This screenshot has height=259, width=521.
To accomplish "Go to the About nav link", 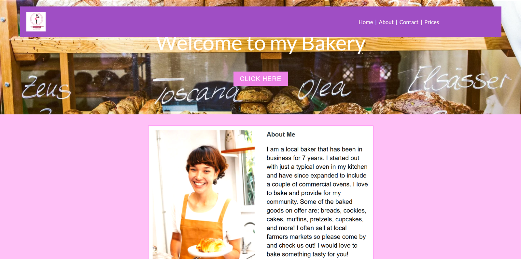I will (x=386, y=22).
